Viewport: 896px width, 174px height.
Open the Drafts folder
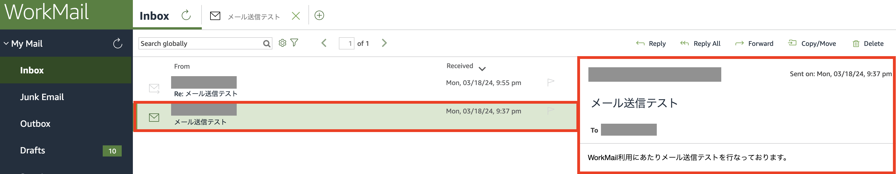click(33, 150)
